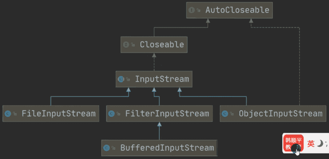Click the class icon beside InputStream
Screen dimensions: 329x159
point(121,79)
